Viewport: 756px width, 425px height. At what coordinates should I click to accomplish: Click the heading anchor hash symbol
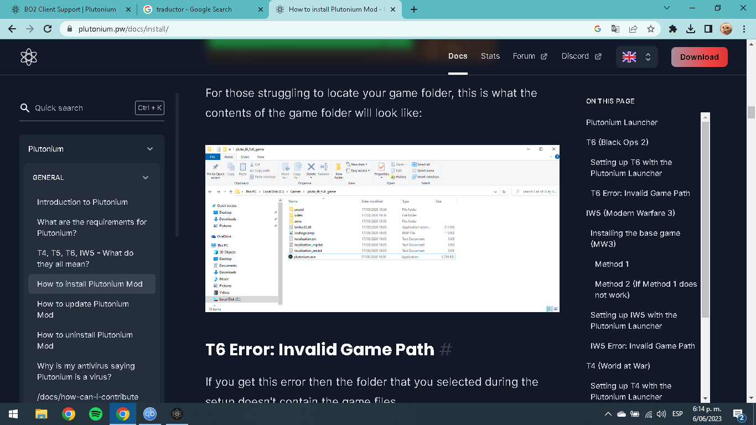446,349
